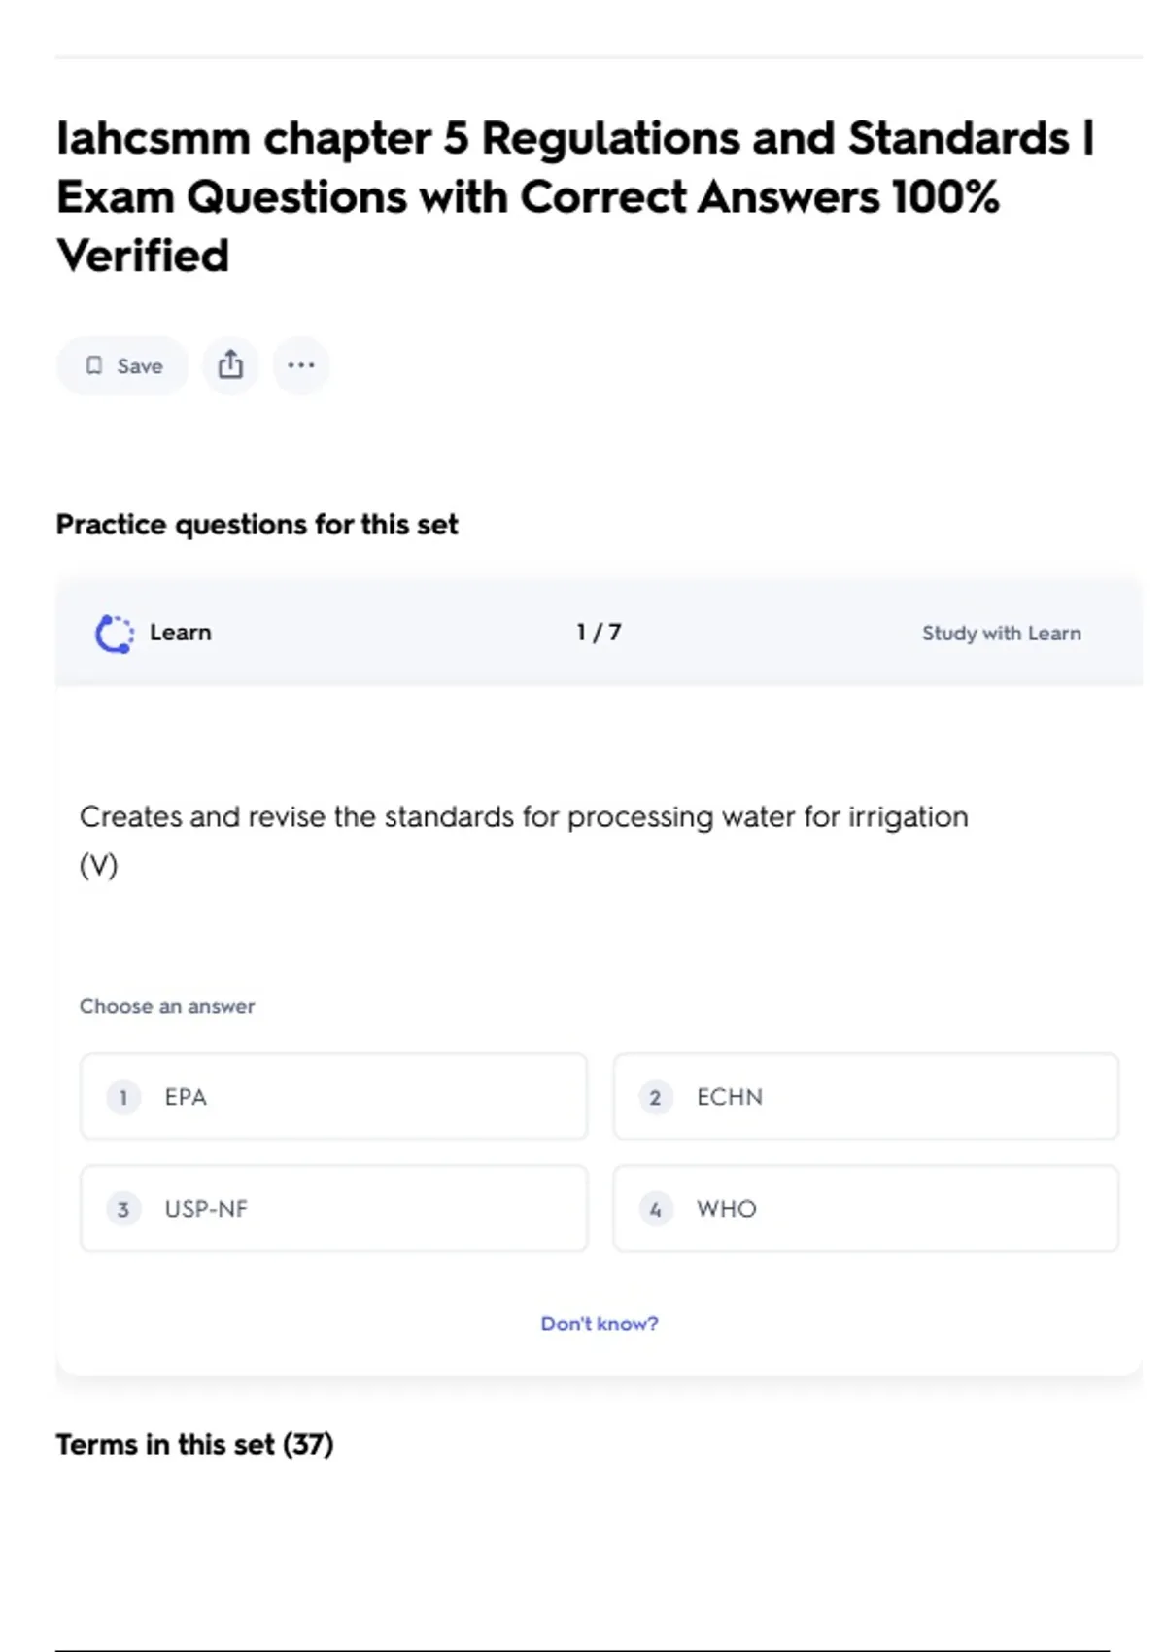The height and width of the screenshot is (1652, 1166).
Task: Click the share icon below the title
Action: click(x=230, y=365)
